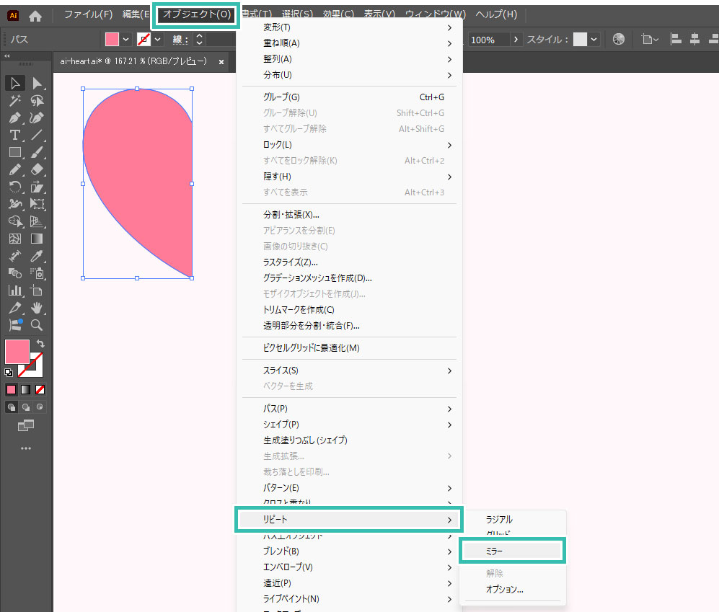This screenshot has height=612, width=719.
Task: Select the Magic Wand tool
Action: [15, 101]
